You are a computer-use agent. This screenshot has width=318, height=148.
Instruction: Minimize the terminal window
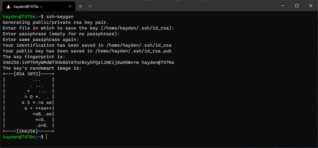[282, 6]
